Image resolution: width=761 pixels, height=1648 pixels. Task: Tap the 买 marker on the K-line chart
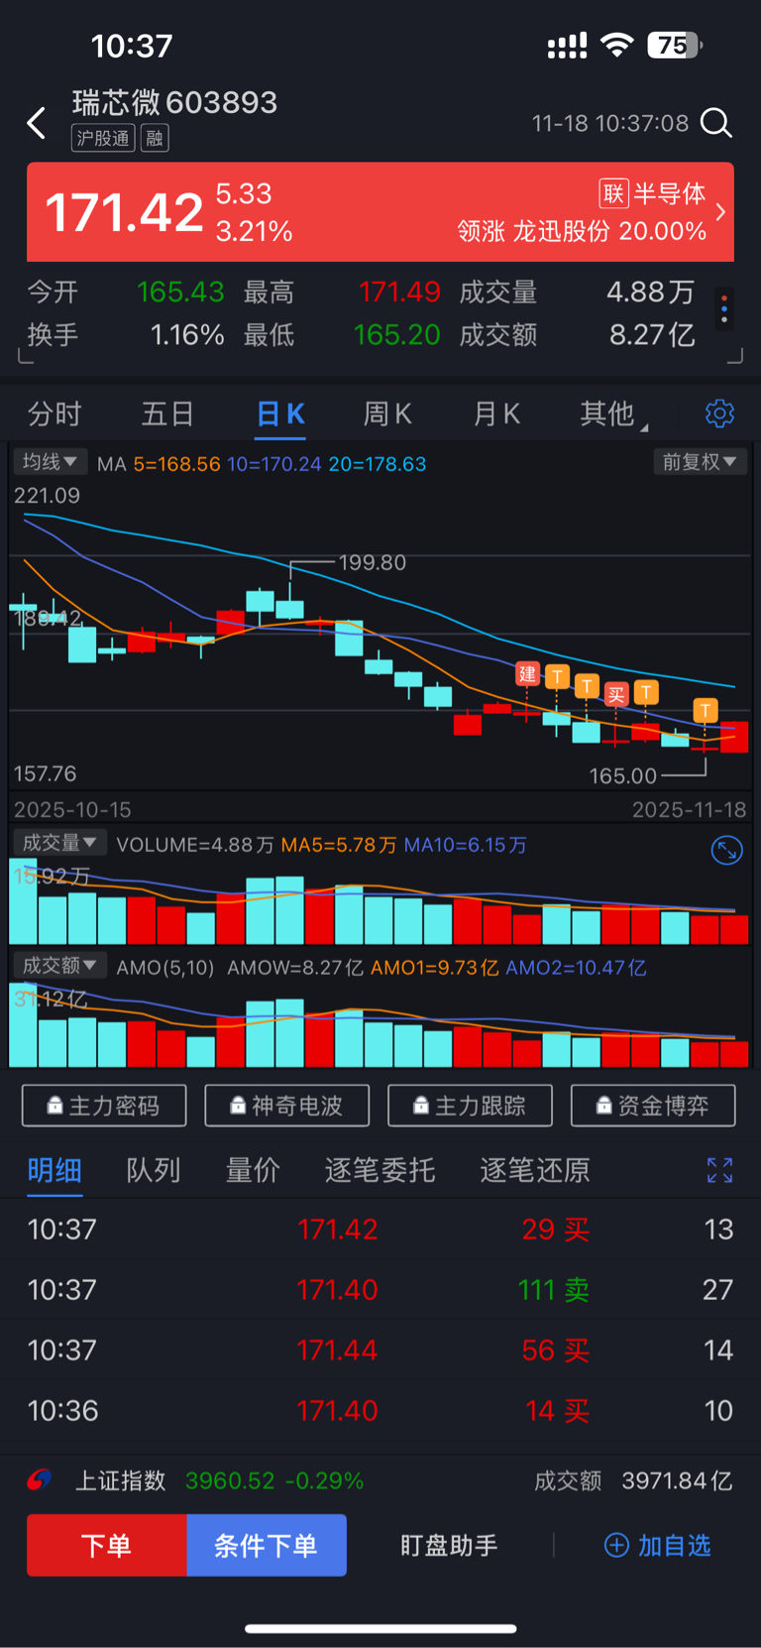coord(616,694)
